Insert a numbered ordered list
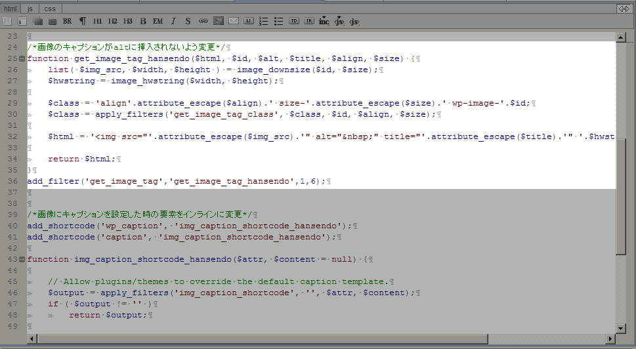636x349 pixels. (263, 21)
